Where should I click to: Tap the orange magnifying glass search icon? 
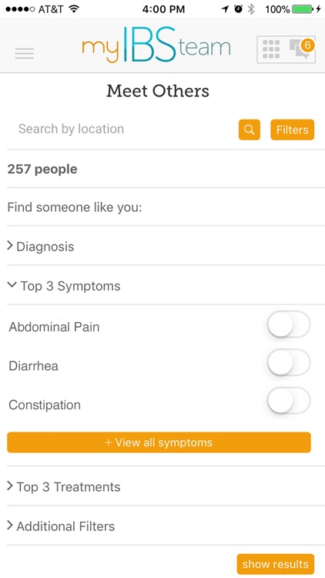249,129
